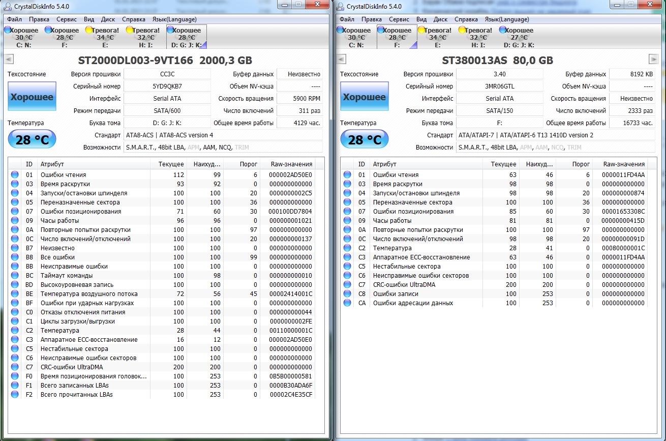Click status orb of CRC-ошибки UltraDMA, left window

[15, 367]
